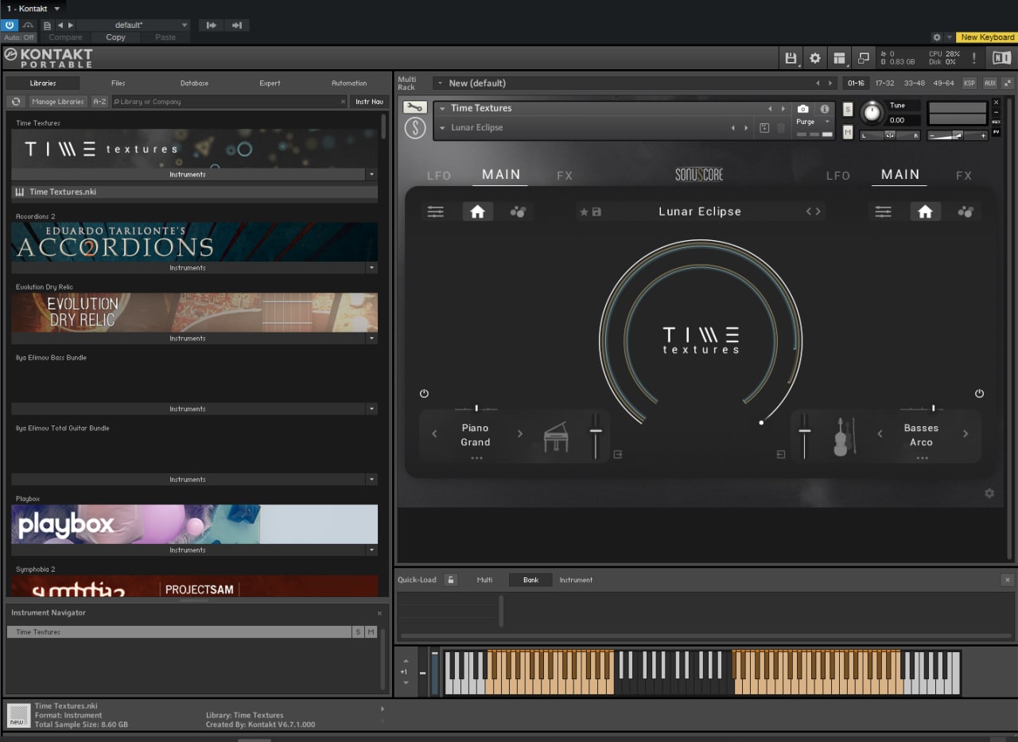
Task: Switch to the Database tab
Action: [194, 83]
